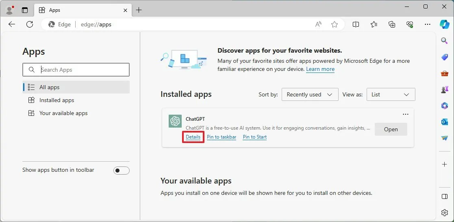454x222 pixels.
Task: Open sidebar Outlook icon
Action: pos(444,122)
